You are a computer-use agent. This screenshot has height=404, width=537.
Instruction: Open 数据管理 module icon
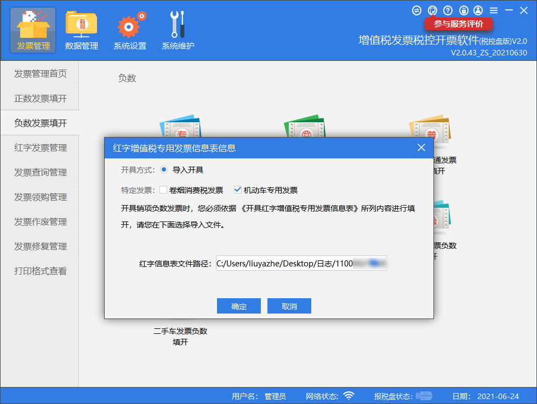coord(81,30)
